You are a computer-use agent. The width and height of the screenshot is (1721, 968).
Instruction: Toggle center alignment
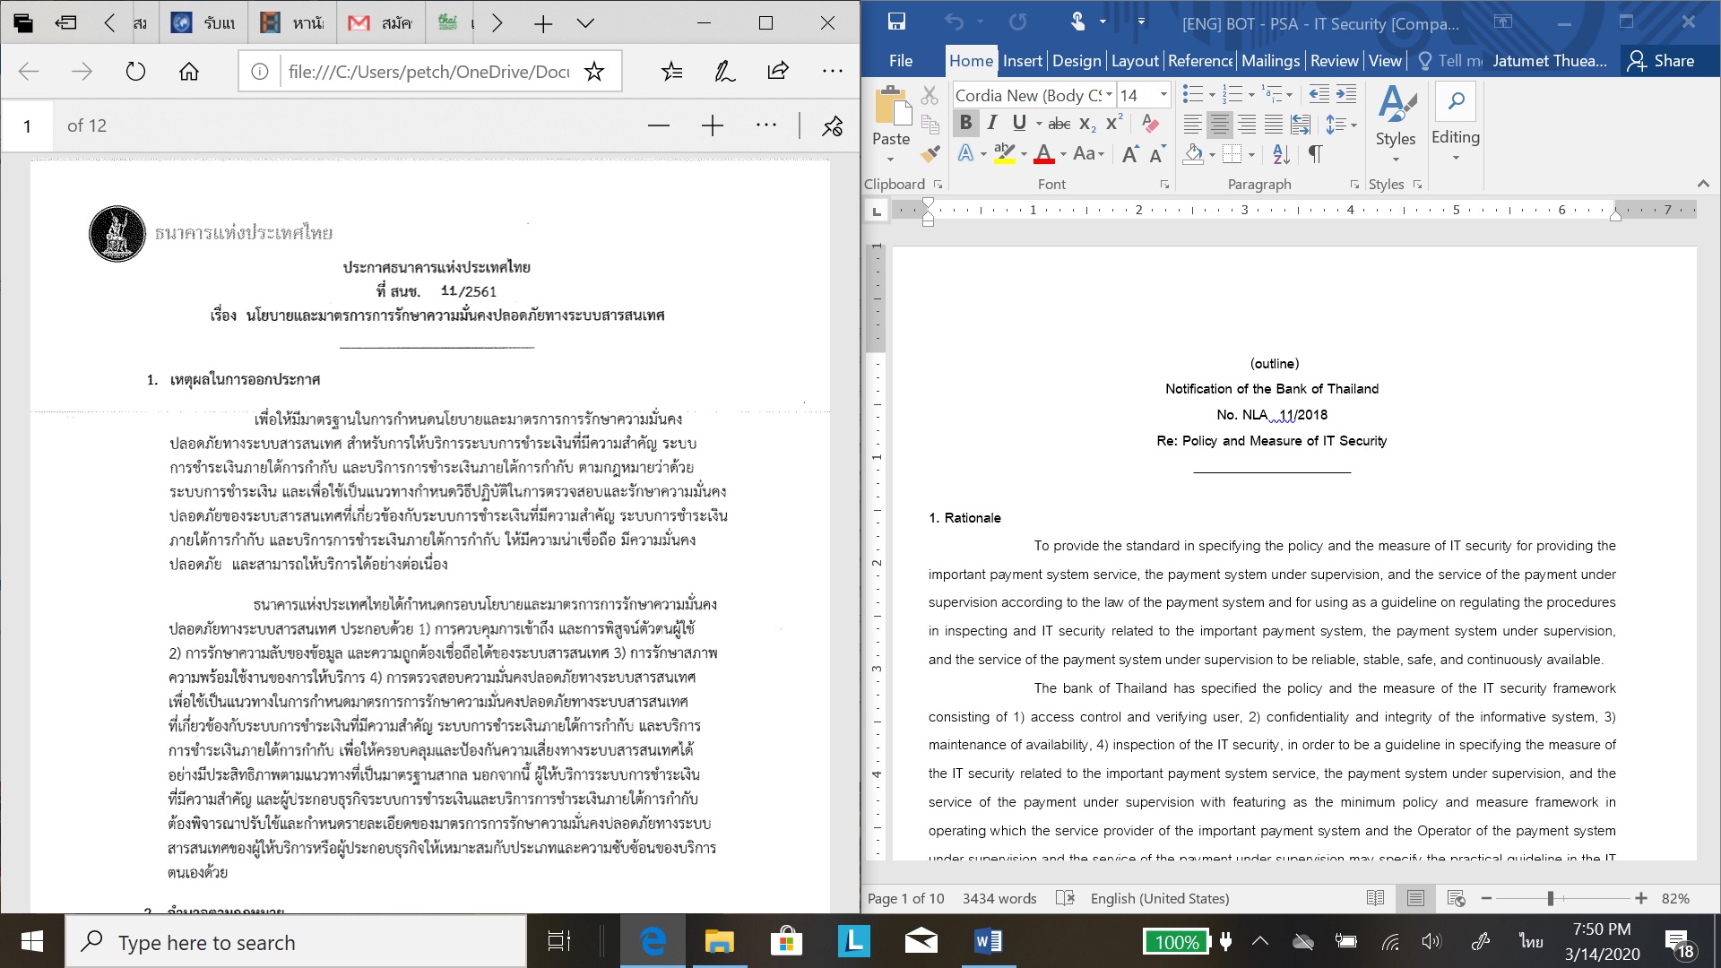coord(1219,125)
